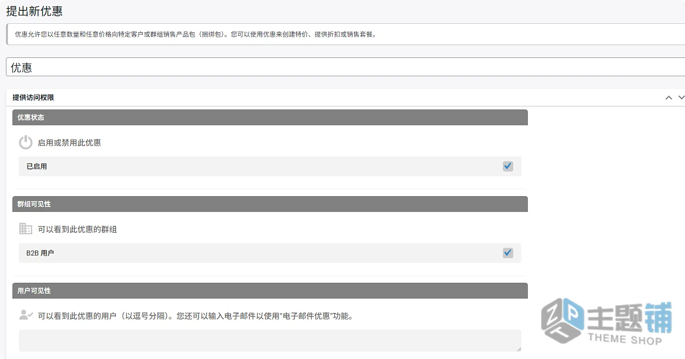Click the 提出新优惠 page heading
Image resolution: width=685 pixels, height=359 pixels.
(34, 11)
